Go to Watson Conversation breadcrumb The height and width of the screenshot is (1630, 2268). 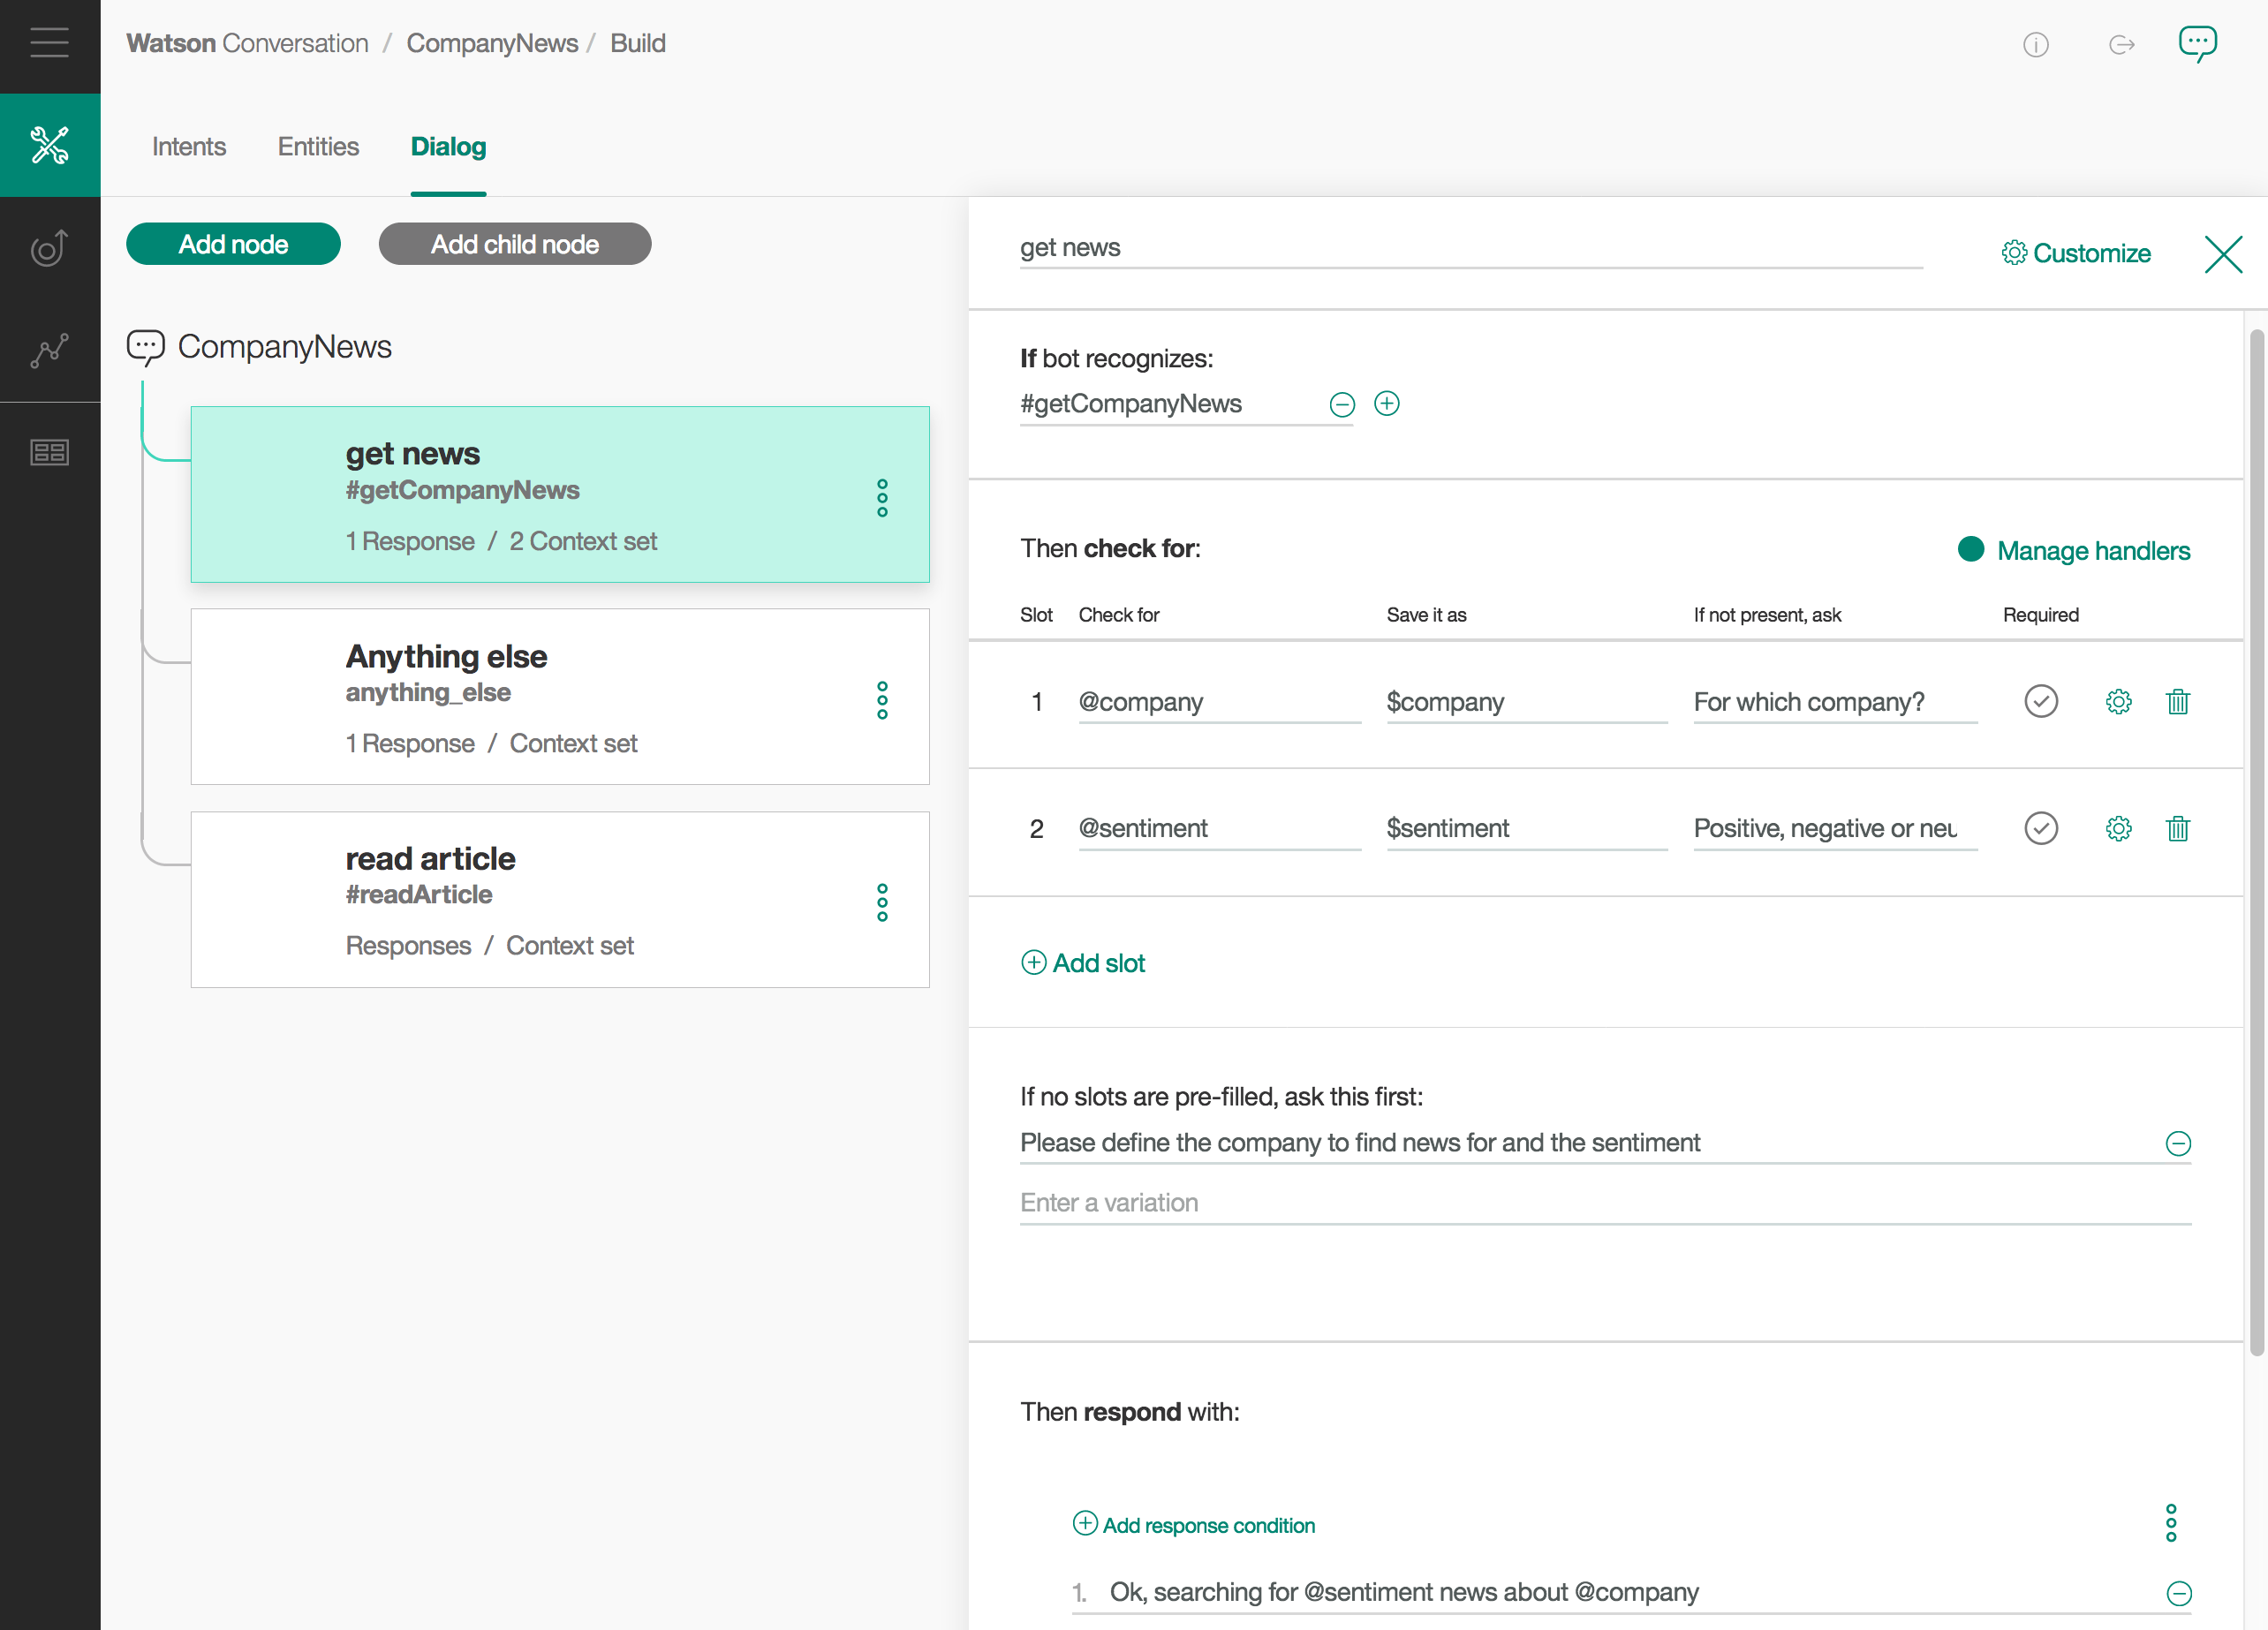[x=247, y=43]
